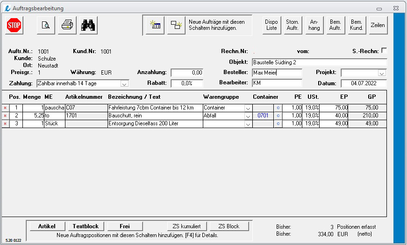This screenshot has height=245, width=407.
Task: Click the red STOP icon
Action: 14,25
